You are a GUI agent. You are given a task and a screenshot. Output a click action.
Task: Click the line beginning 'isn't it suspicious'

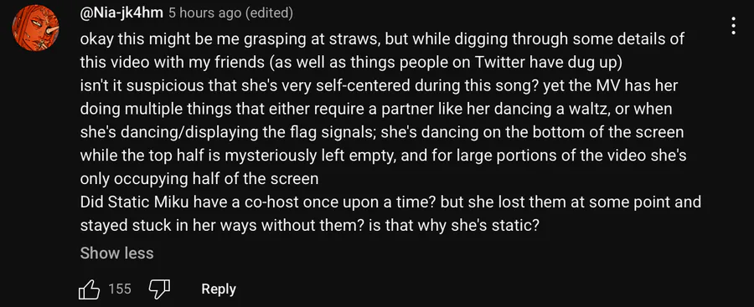[x=379, y=85]
